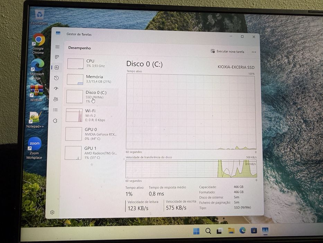
Task: Open taskbar Search magnifier
Action: pyautogui.click(x=208, y=231)
